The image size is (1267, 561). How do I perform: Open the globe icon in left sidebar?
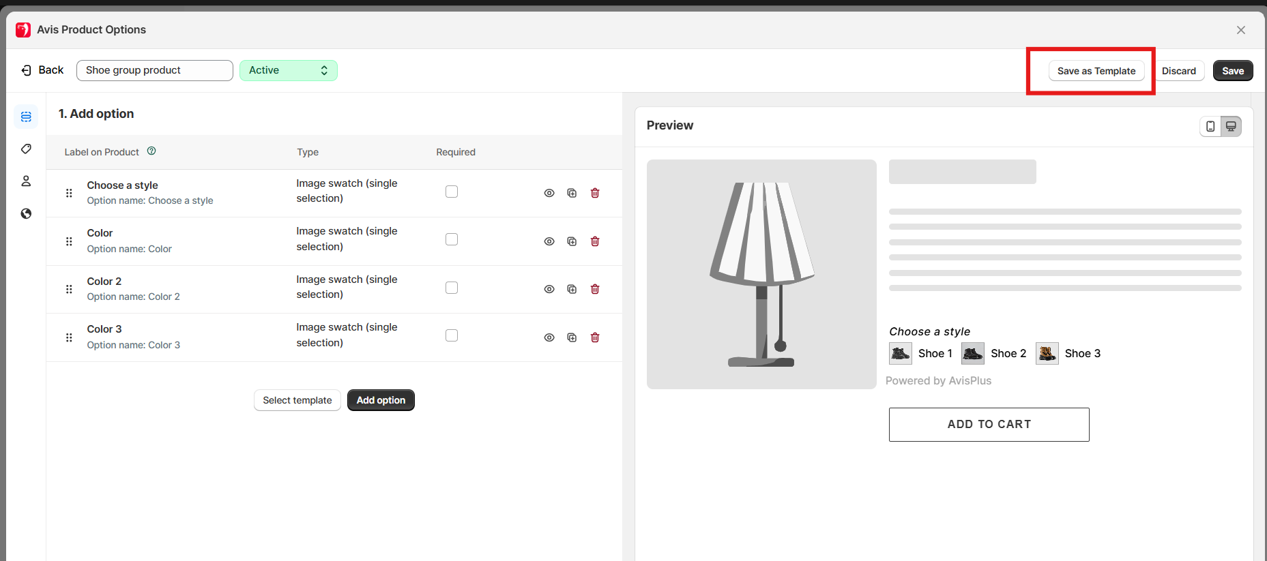[x=26, y=213]
